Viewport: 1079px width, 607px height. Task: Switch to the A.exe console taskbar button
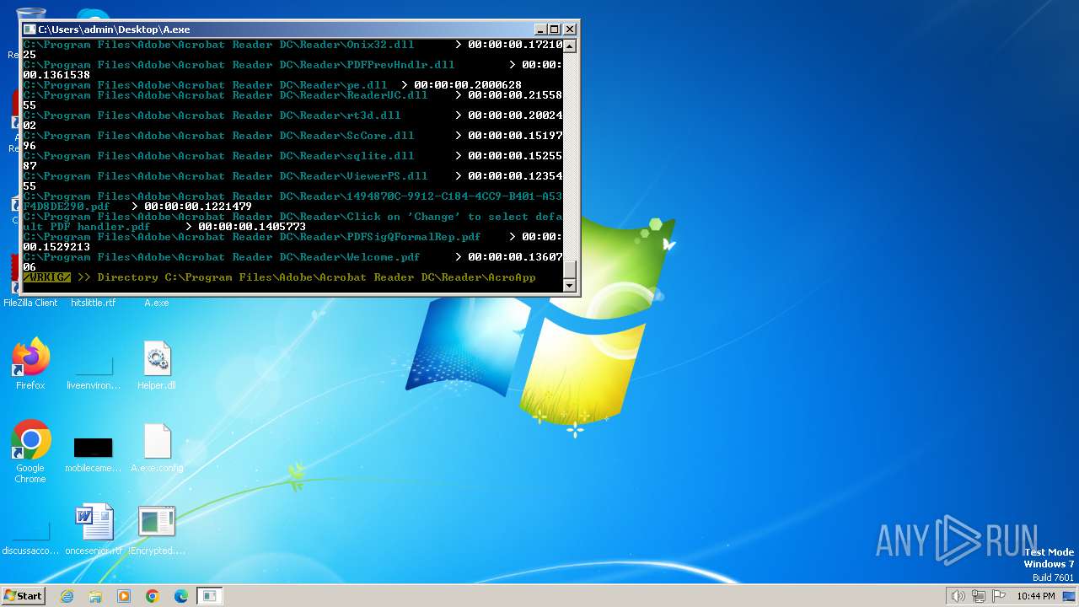[209, 596]
